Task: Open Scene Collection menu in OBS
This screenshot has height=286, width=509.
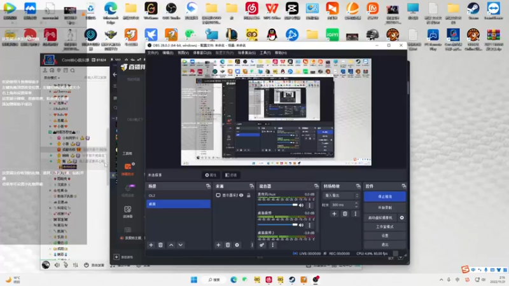Action: [x=247, y=53]
